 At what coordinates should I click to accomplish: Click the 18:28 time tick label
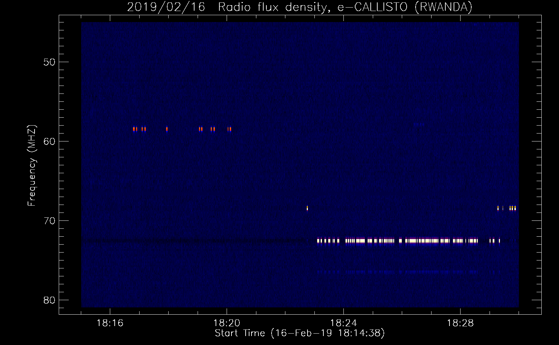tap(460, 323)
